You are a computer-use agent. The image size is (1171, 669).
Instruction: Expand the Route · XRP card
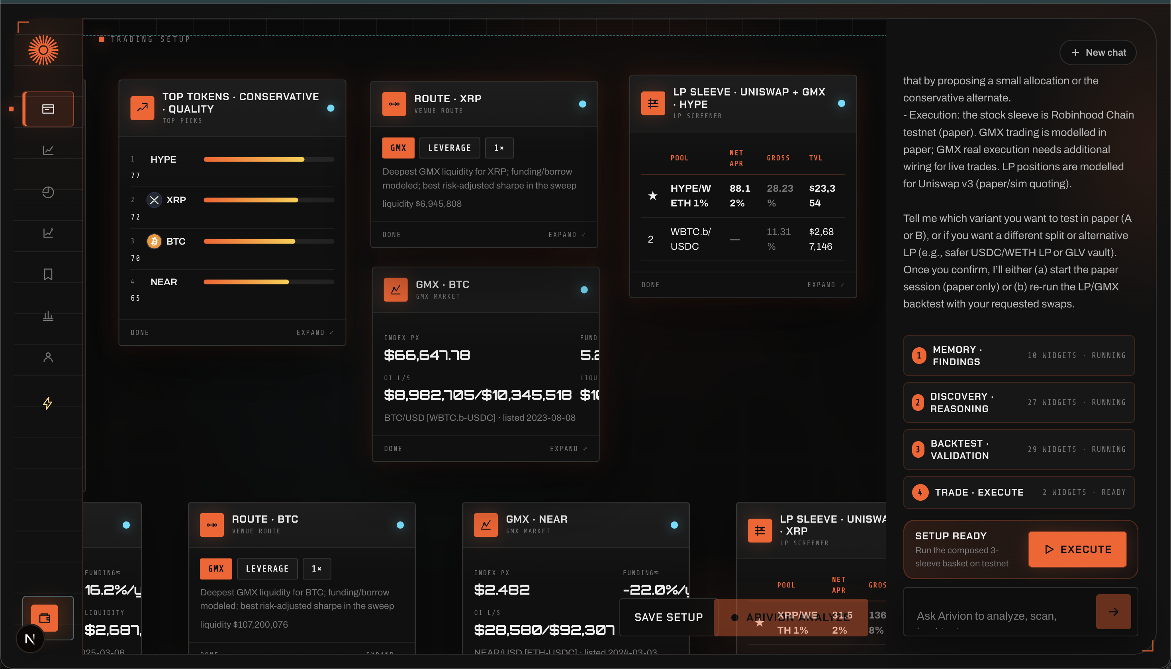tap(567, 234)
